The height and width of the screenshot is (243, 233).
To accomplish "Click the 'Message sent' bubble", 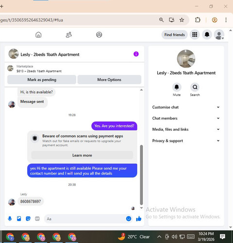I will click(32, 102).
